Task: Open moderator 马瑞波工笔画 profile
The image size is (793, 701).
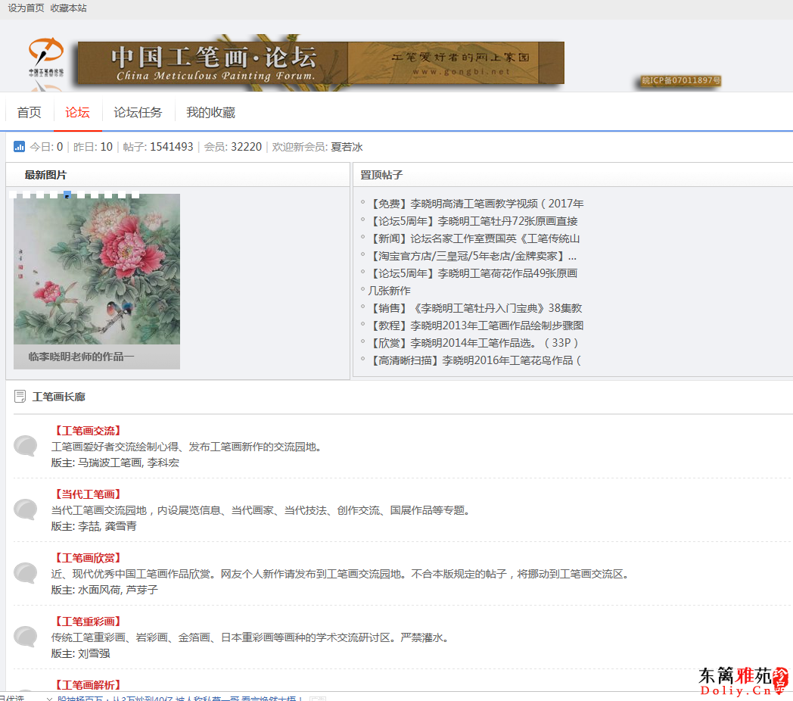Action: click(x=110, y=463)
